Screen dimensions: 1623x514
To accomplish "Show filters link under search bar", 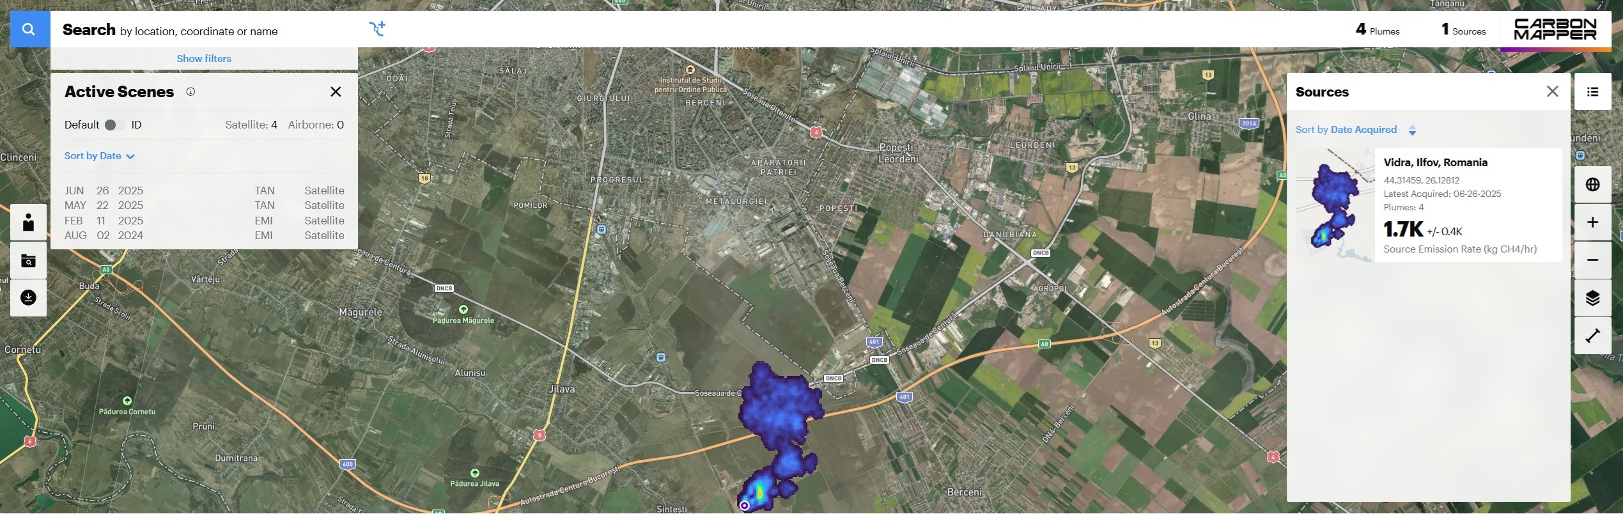I will [204, 58].
